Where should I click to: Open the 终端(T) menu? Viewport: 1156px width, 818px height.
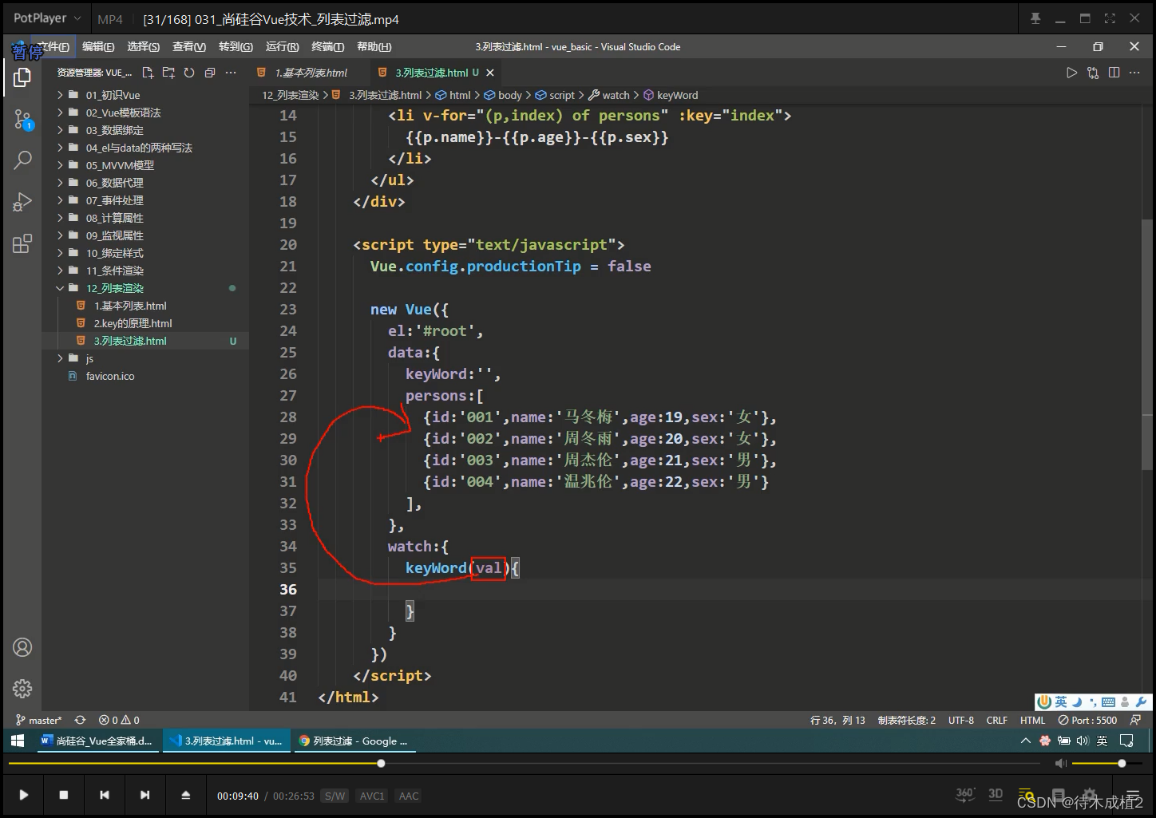(328, 47)
